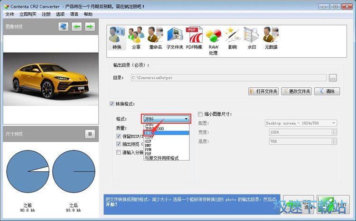Open the 选项 menu

(x=60, y=14)
